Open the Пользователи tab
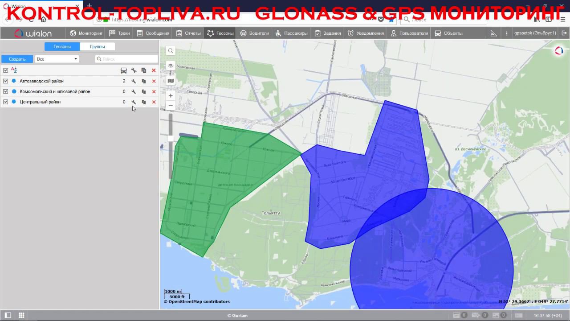The width and height of the screenshot is (570, 321). pyautogui.click(x=409, y=33)
